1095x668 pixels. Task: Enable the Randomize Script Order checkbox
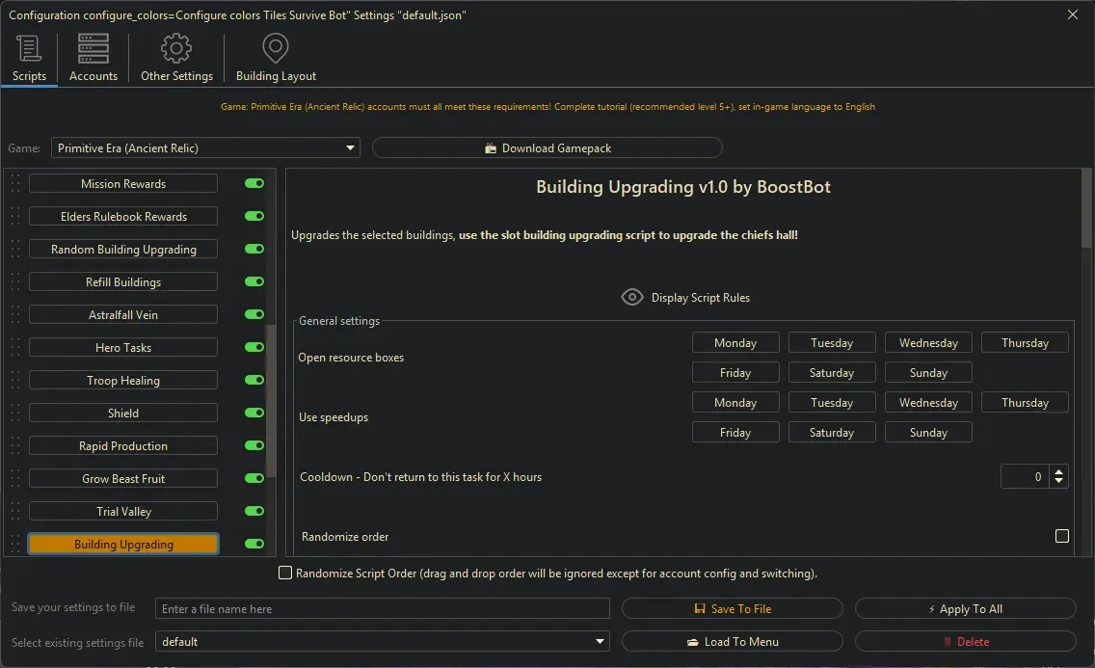point(285,573)
